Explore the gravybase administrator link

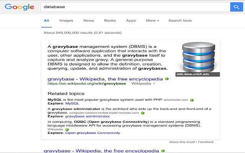(x=88, y=116)
